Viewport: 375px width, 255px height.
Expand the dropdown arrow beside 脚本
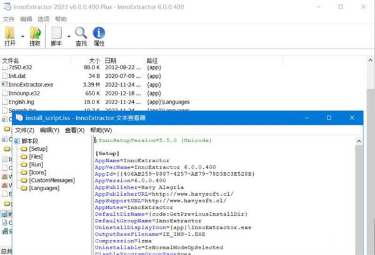pyautogui.click(x=67, y=35)
